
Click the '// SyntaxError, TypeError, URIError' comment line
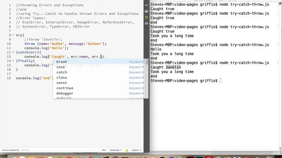click(53, 26)
